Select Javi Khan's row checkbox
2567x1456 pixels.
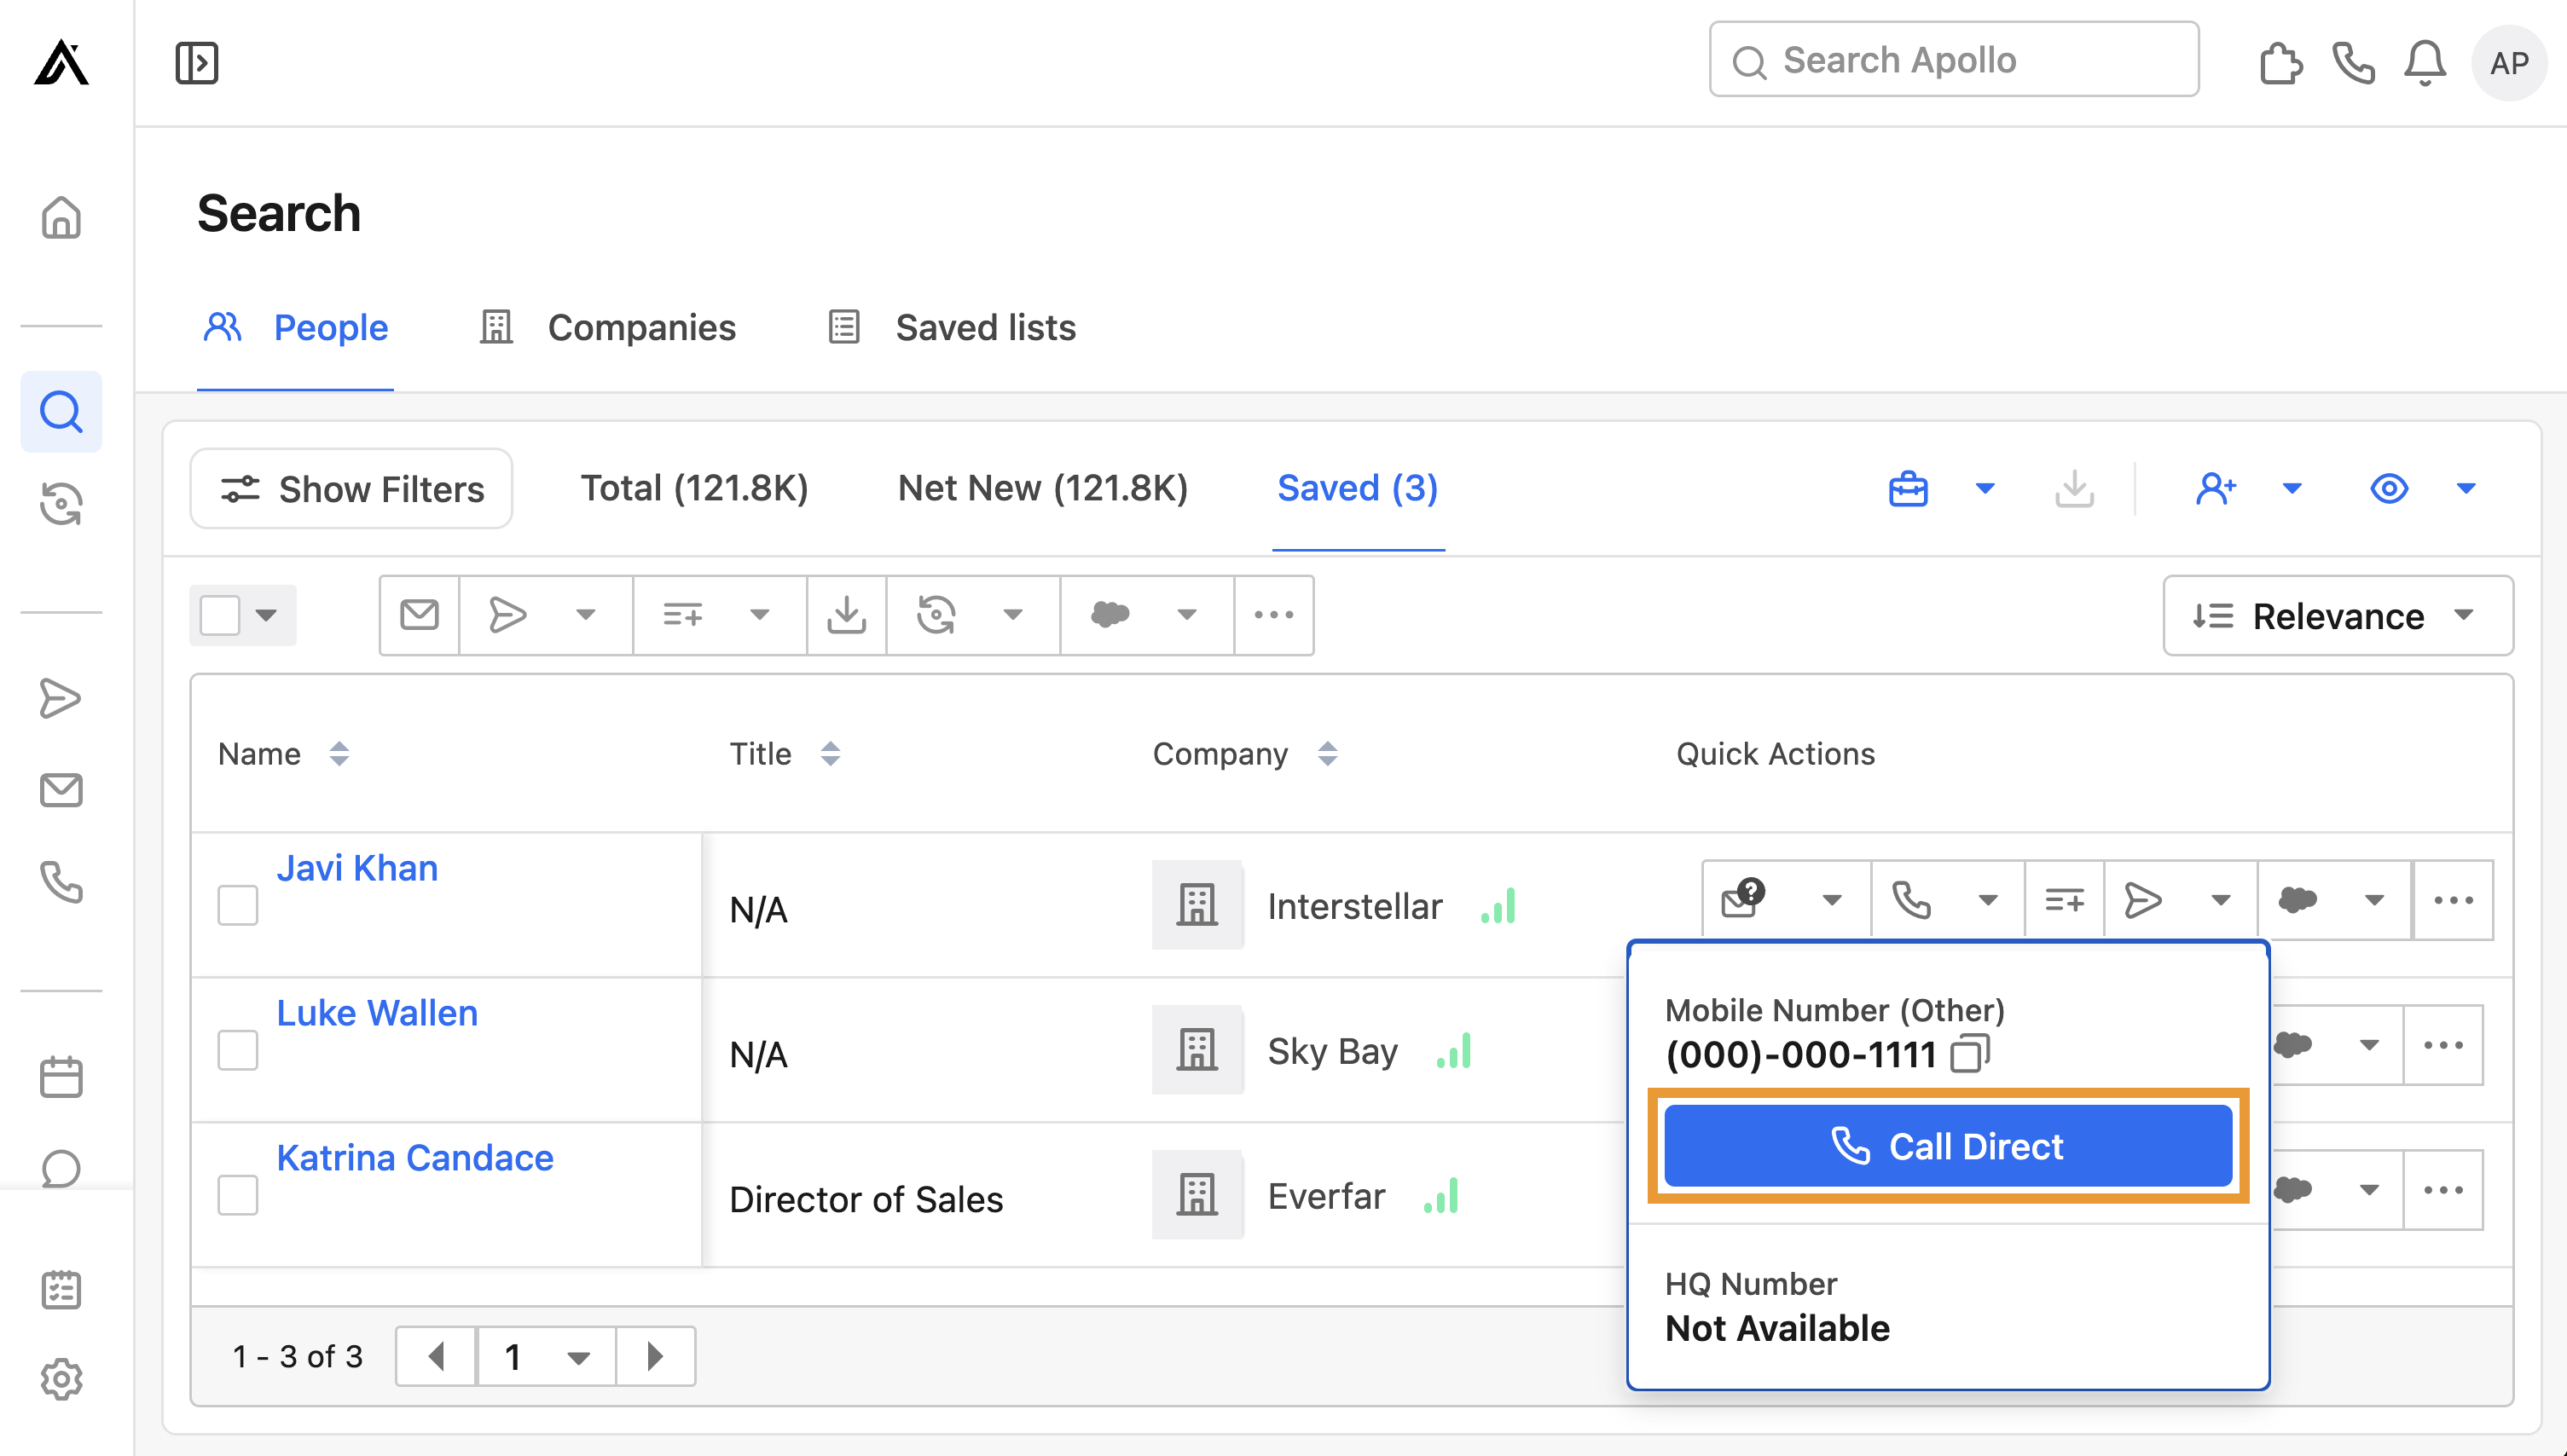(x=237, y=905)
